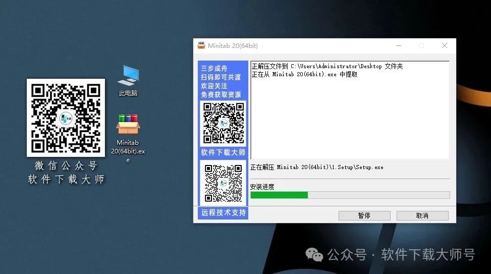Click the archive icon in Minitab title bar
Screen dimensions: 491x274
click(x=201, y=45)
